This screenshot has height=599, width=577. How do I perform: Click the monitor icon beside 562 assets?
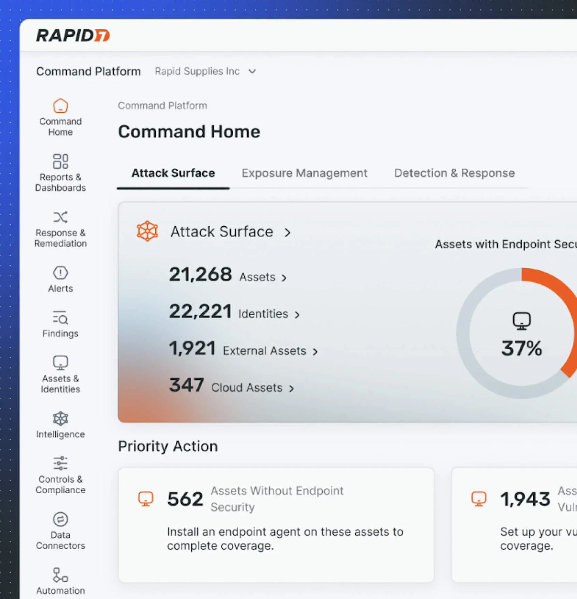tap(146, 499)
